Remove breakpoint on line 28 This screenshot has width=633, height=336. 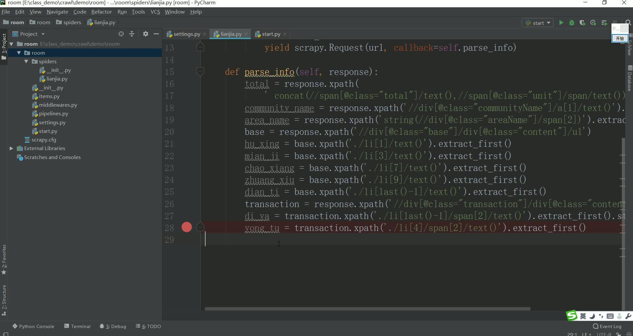[187, 227]
